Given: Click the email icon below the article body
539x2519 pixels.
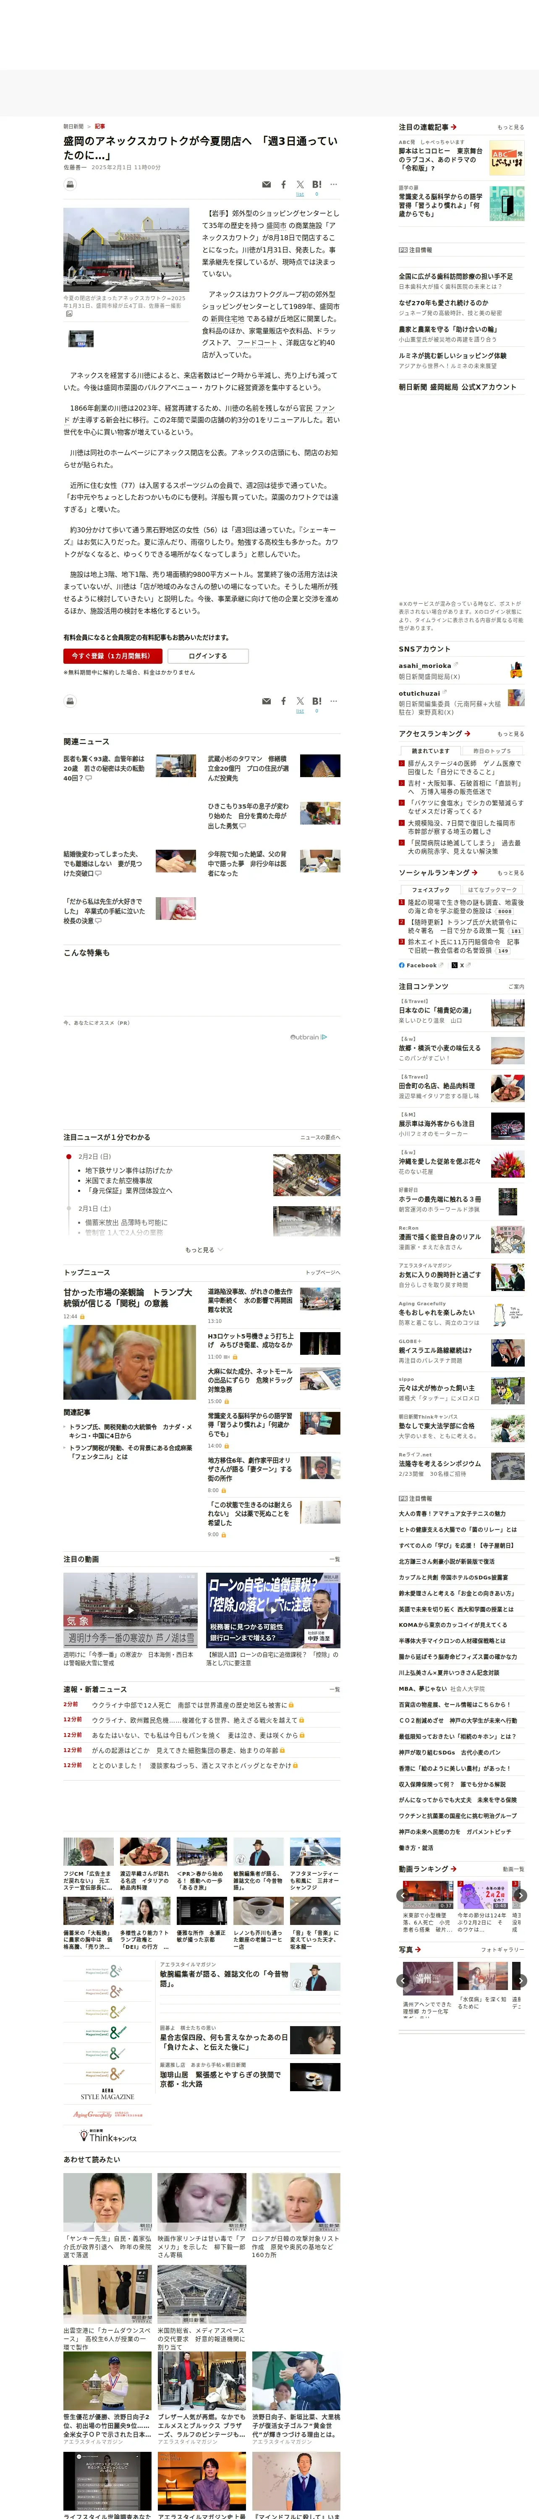Looking at the screenshot, I should [x=267, y=701].
